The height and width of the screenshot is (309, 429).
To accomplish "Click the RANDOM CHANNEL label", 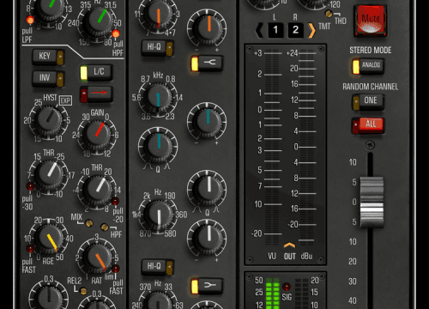I will click(370, 87).
